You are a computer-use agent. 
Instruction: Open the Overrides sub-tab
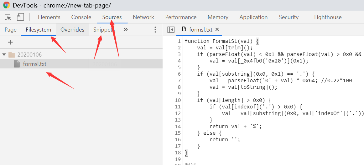(x=72, y=30)
